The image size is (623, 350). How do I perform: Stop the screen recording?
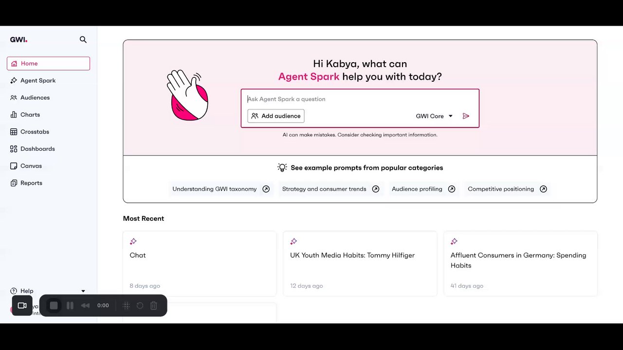pos(54,305)
